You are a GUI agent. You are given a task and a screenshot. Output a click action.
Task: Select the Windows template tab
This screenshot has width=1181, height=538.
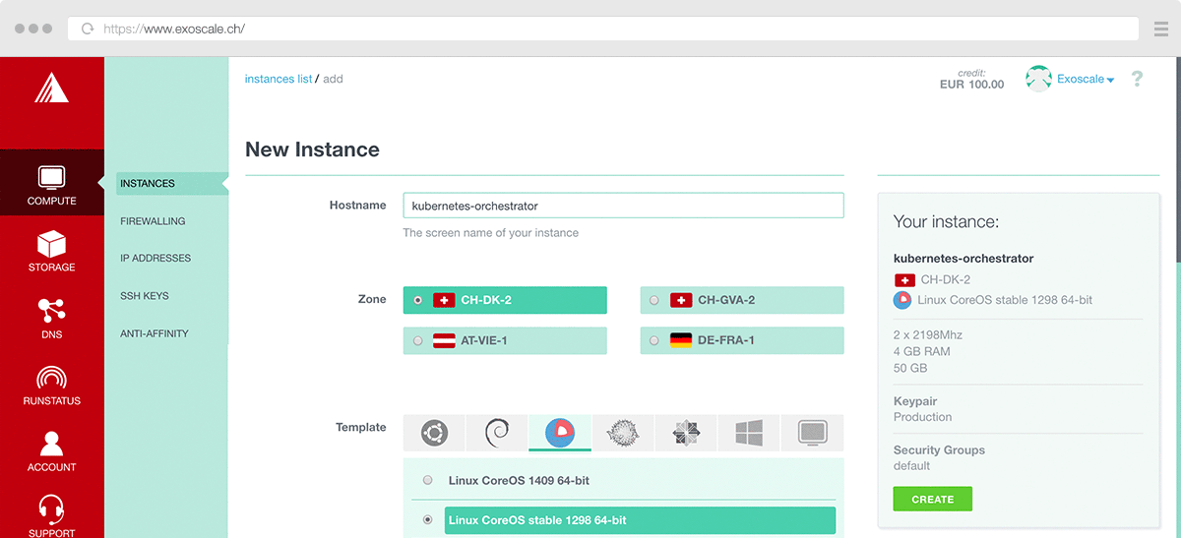coord(749,433)
